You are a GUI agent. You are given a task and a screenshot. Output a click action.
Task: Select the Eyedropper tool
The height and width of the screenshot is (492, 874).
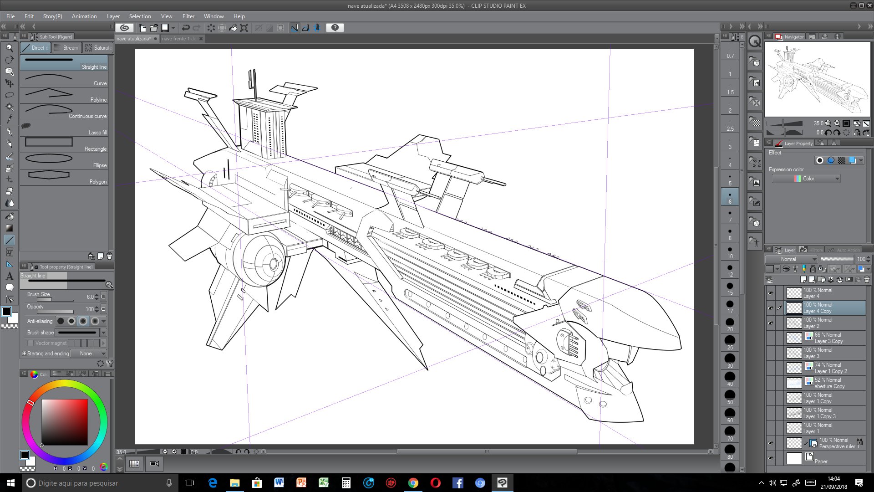9,119
